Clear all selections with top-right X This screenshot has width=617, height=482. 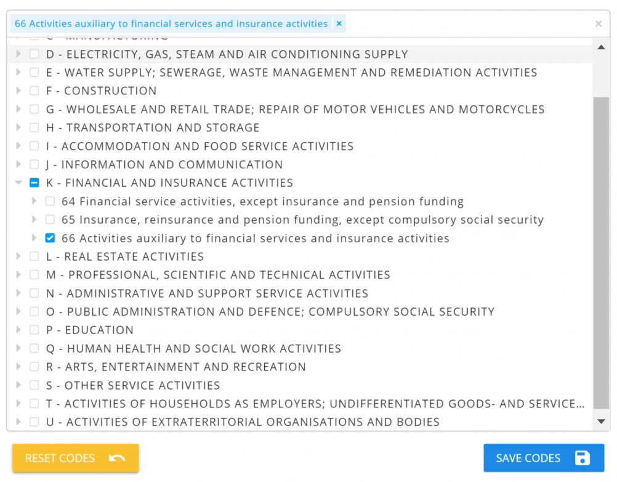pos(599,24)
